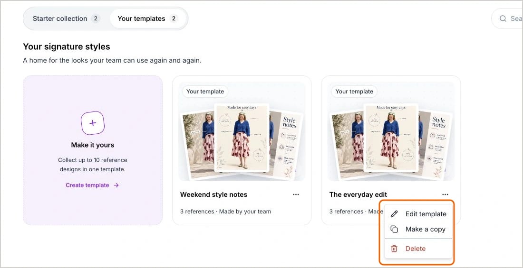Click the copy icon beside Make a copy
This screenshot has height=268, width=523.
[x=394, y=229]
